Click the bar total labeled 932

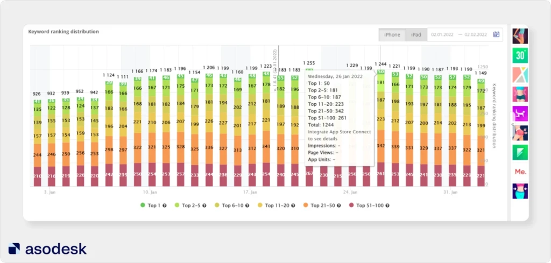52,94
